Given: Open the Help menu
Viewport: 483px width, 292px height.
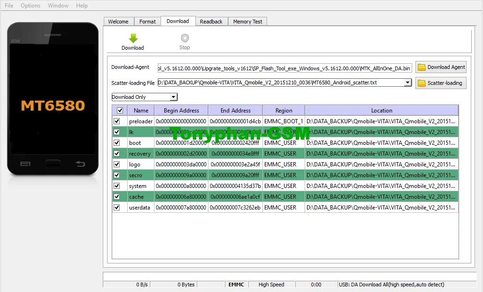Looking at the screenshot, I should (82, 6).
